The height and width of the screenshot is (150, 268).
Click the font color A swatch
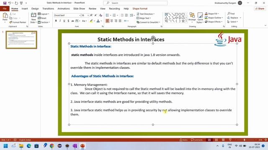click(98, 21)
